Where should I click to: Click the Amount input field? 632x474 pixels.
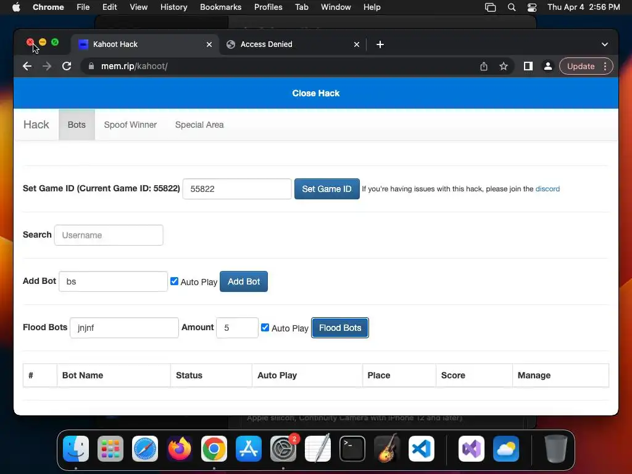point(237,328)
